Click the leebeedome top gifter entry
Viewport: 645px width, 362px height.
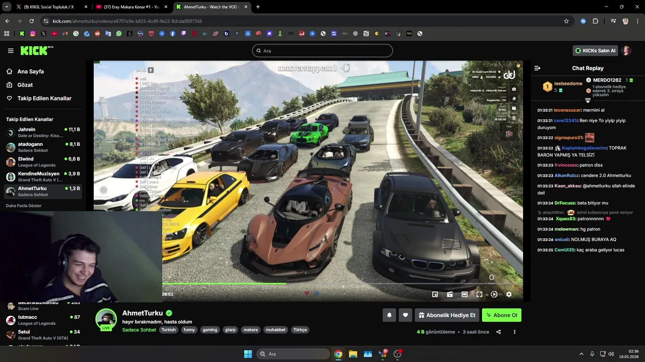point(562,86)
